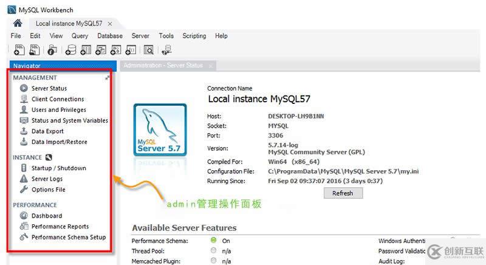The width and height of the screenshot is (486, 265).
Task: Click the Memcached Plugin n/a indicator
Action: click(x=214, y=260)
